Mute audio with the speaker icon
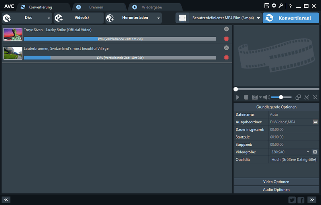321x205 pixels. coord(266,97)
